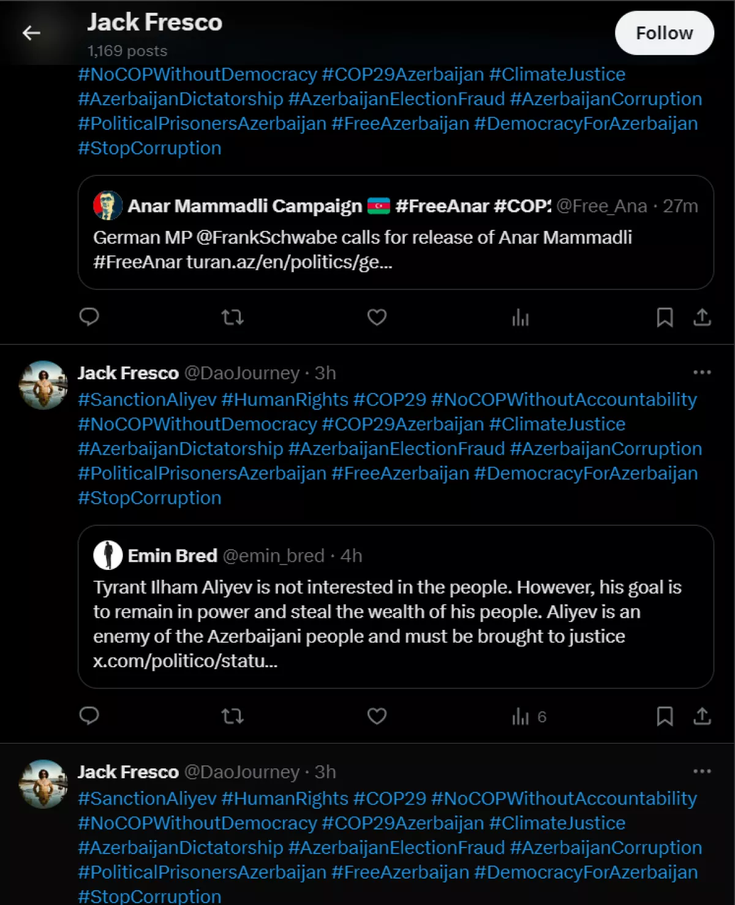Follow Jack Fresco's account
Viewport: 735px width, 905px height.
[664, 33]
